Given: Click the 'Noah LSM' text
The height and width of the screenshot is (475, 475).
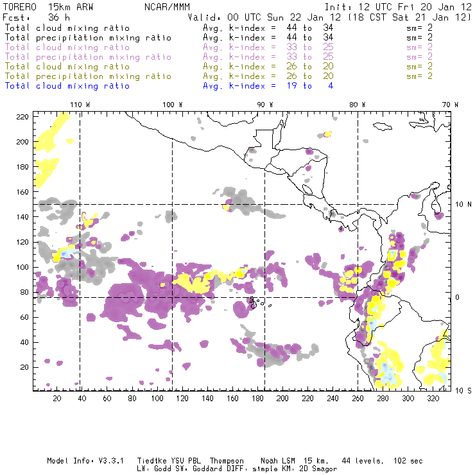Looking at the screenshot, I should [x=278, y=461].
